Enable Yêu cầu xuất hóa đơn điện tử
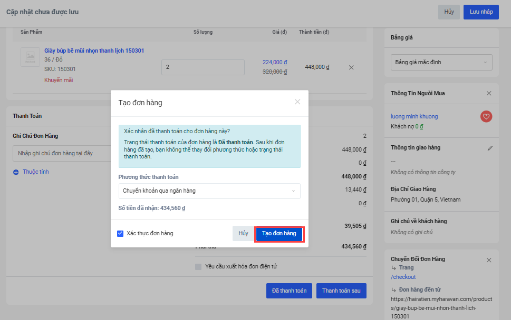The height and width of the screenshot is (320, 511). click(x=198, y=267)
